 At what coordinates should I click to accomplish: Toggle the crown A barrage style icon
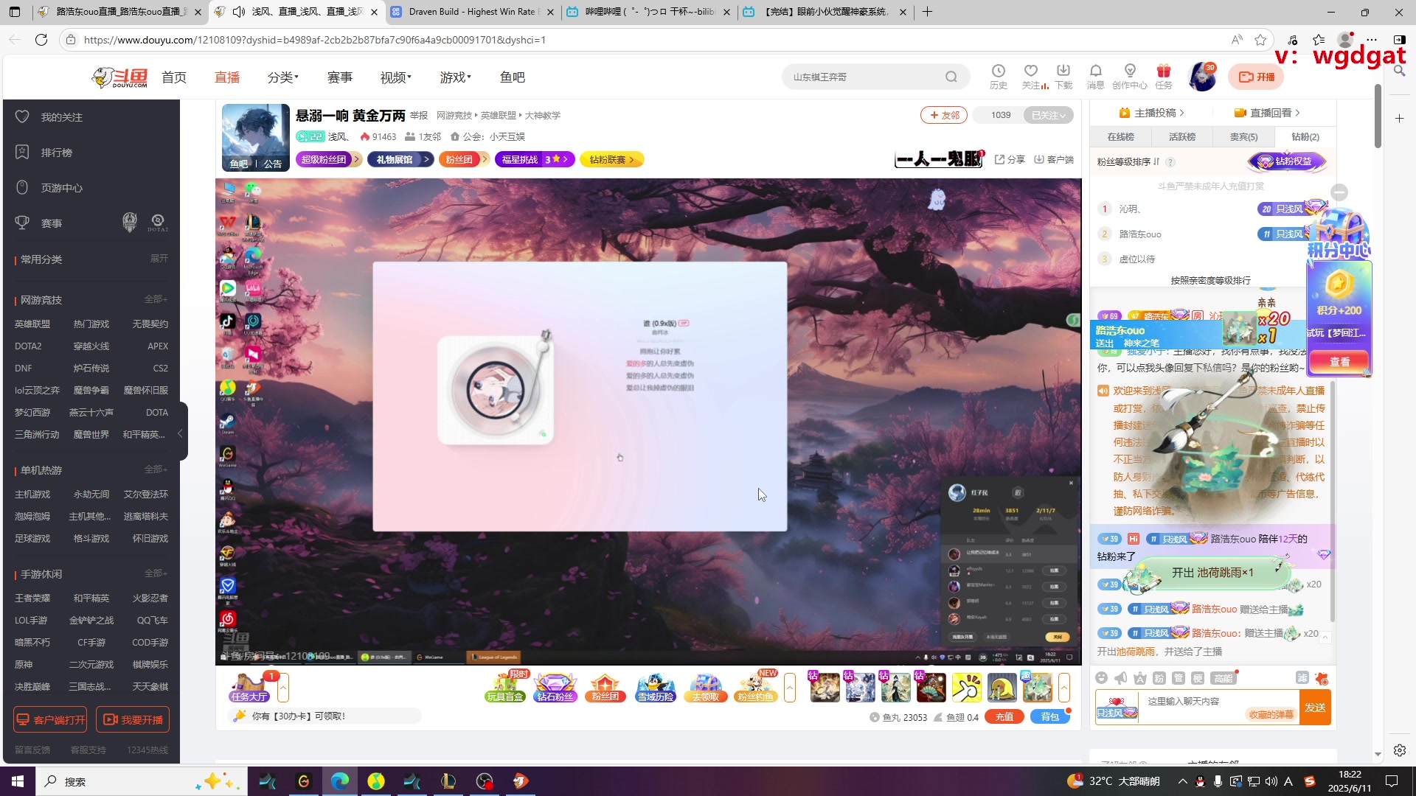[x=1140, y=678]
